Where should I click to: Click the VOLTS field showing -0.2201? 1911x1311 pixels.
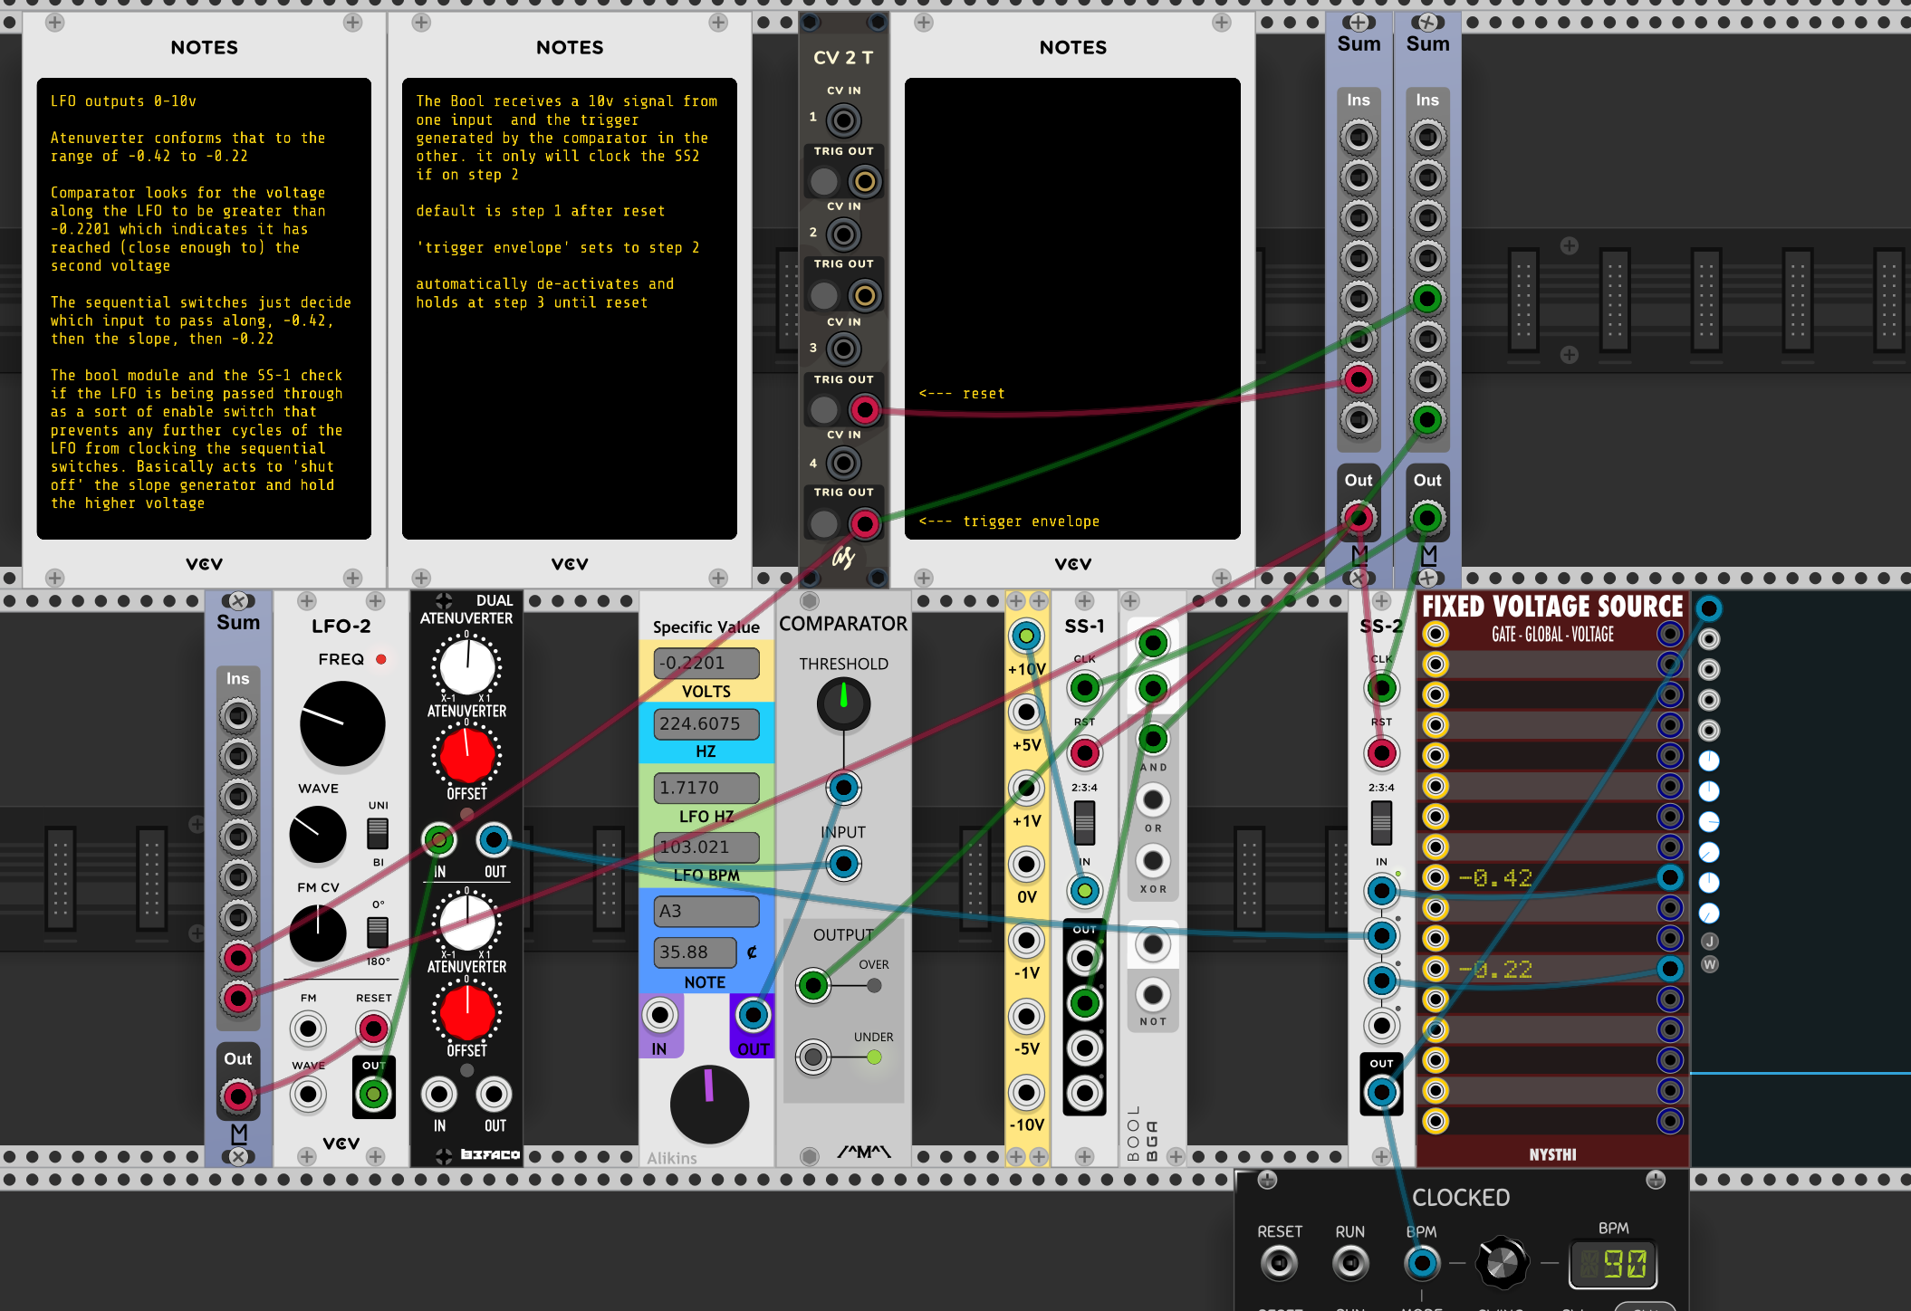coord(706,663)
